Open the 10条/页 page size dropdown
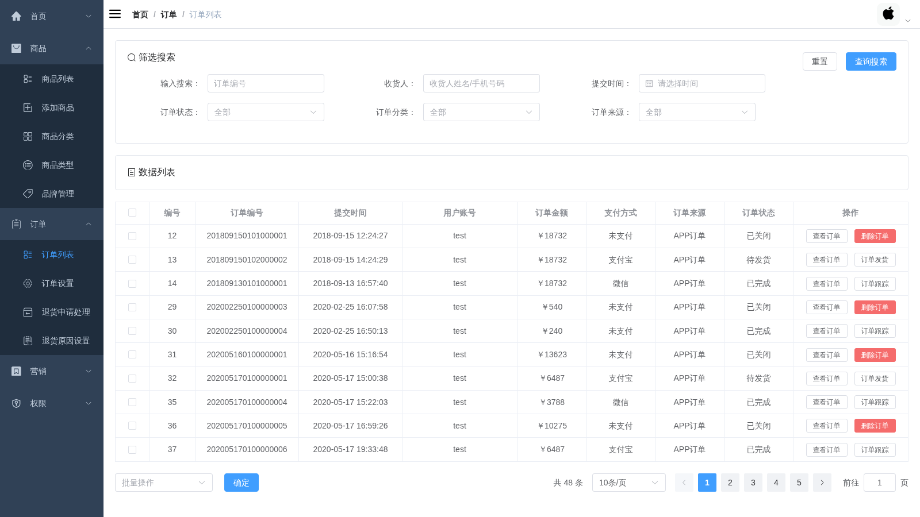The height and width of the screenshot is (517, 920). (x=629, y=483)
